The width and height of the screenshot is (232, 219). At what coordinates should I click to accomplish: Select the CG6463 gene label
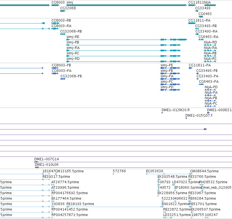click(205, 14)
